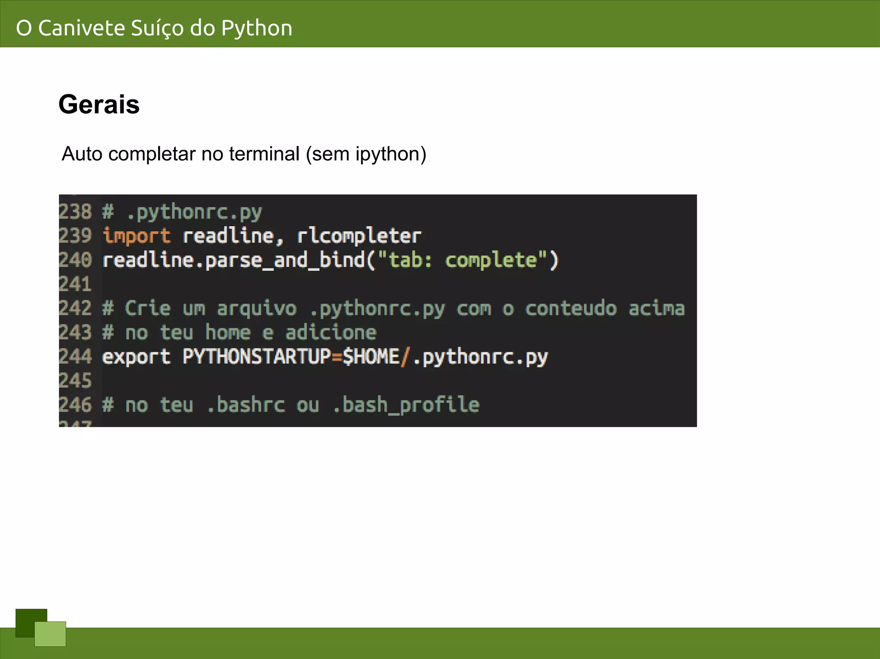Click the slide header 'O Canivete Suíço do Python'
Image resolution: width=880 pixels, height=659 pixels.
point(154,28)
